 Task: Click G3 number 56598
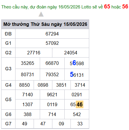[77, 63]
